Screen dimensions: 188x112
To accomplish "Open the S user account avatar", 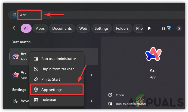I will pos(179,28).
